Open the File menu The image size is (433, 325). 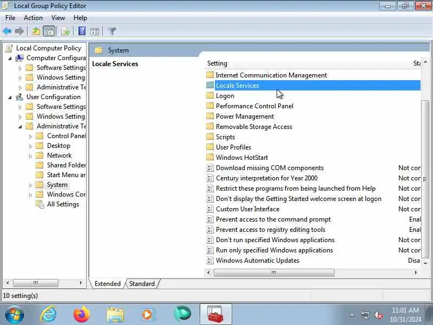coord(10,18)
